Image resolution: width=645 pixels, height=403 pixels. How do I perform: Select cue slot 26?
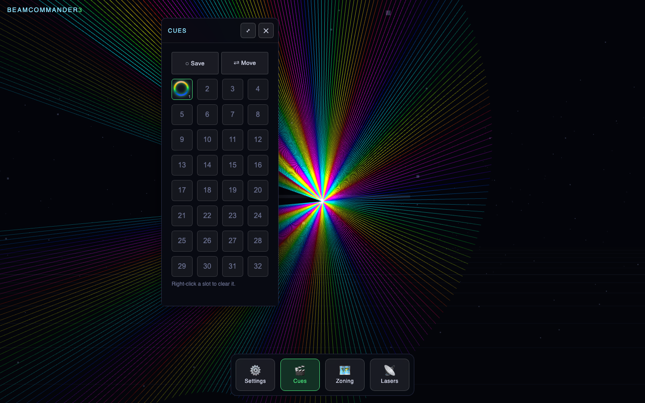[207, 241]
